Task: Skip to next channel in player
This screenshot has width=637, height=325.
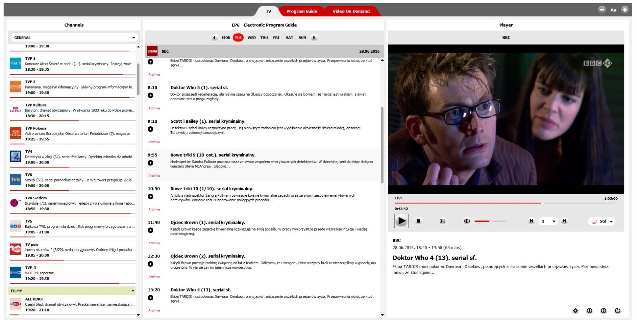Action: point(564,221)
